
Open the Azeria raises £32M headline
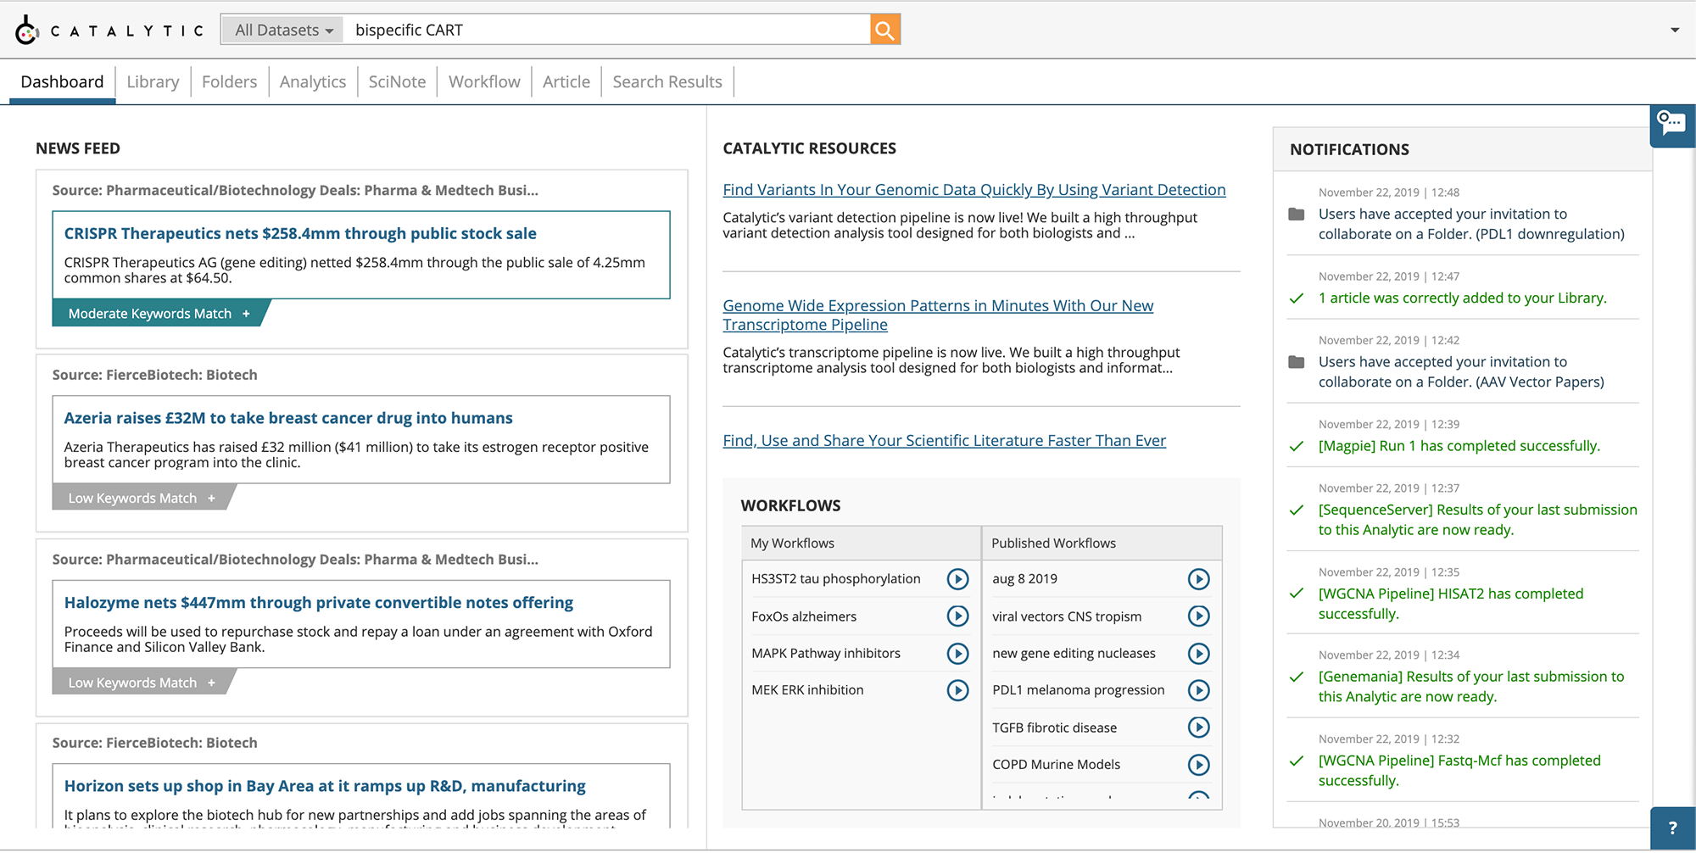pyautogui.click(x=288, y=418)
